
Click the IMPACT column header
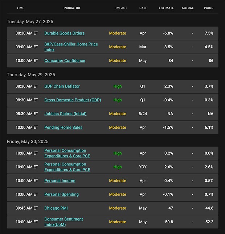(x=121, y=8)
